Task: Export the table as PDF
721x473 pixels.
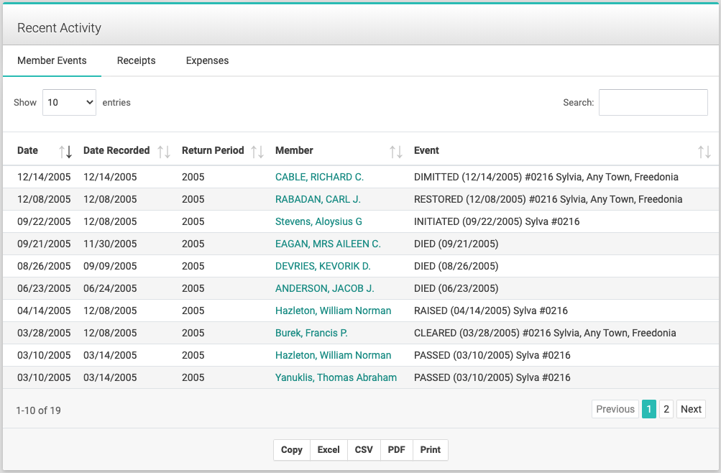Action: click(x=396, y=450)
